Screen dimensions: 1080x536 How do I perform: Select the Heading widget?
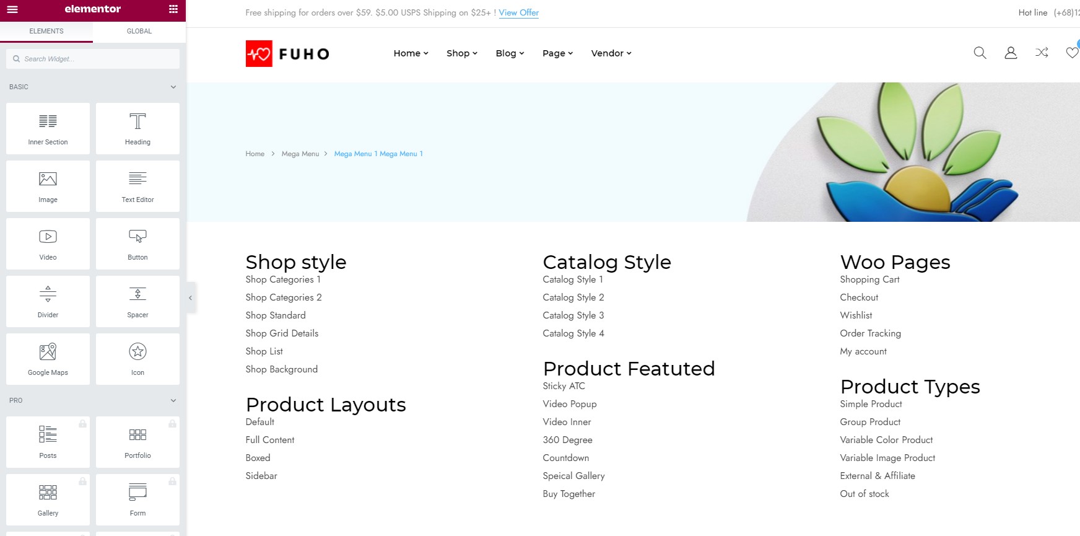click(x=137, y=128)
